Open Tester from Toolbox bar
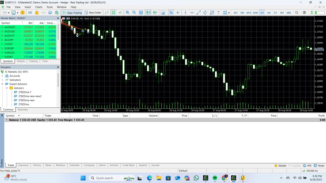The height and width of the screenshot is (183, 326). pos(319,166)
